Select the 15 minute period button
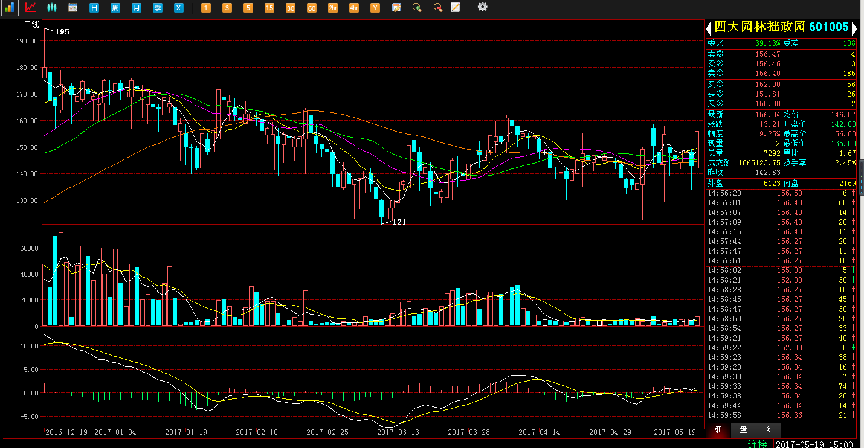 (269, 8)
